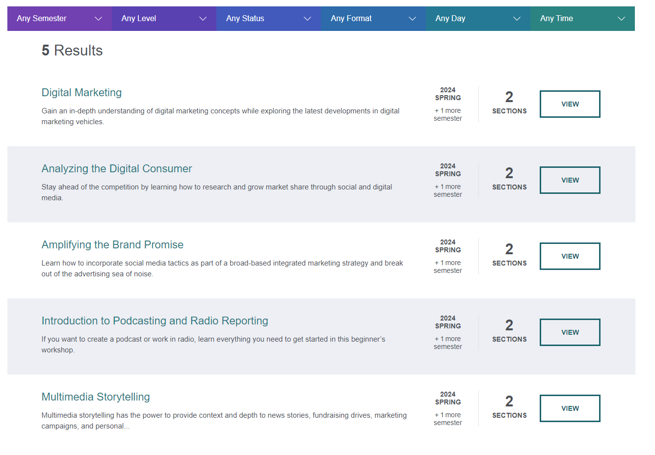655x455 pixels.
Task: Open the Analyzing the Digital Consumer course
Action: pyautogui.click(x=116, y=168)
